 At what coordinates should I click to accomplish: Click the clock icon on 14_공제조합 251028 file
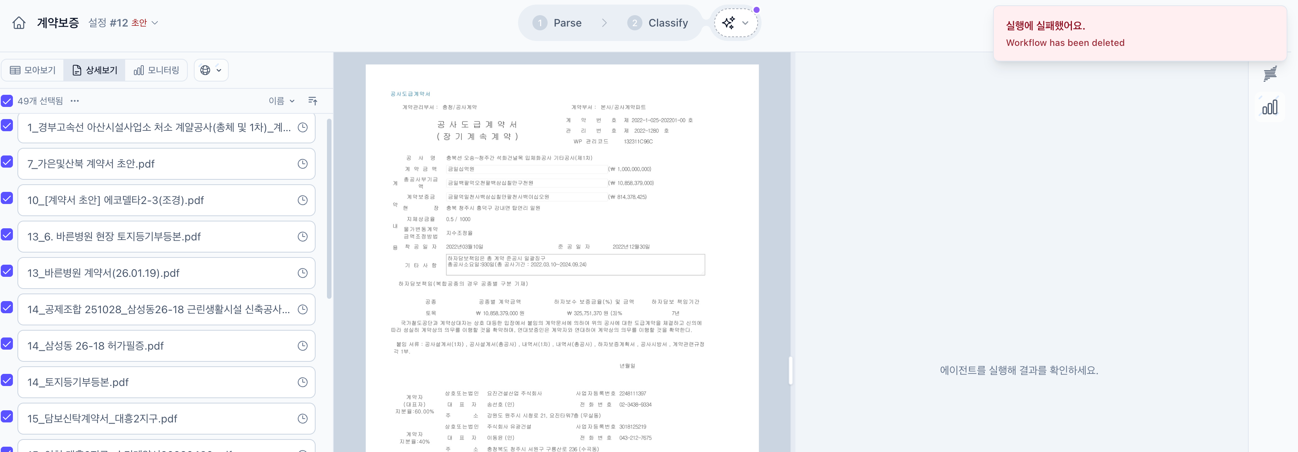point(302,309)
